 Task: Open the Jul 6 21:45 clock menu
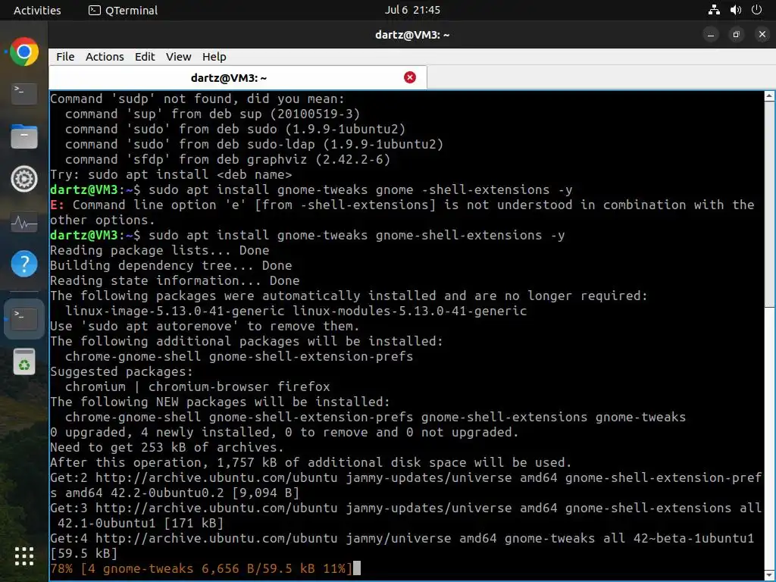click(412, 10)
